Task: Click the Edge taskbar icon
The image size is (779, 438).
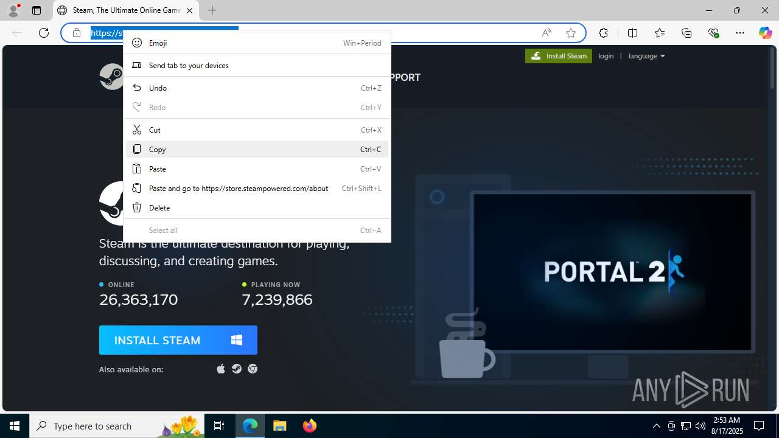Action: [250, 426]
